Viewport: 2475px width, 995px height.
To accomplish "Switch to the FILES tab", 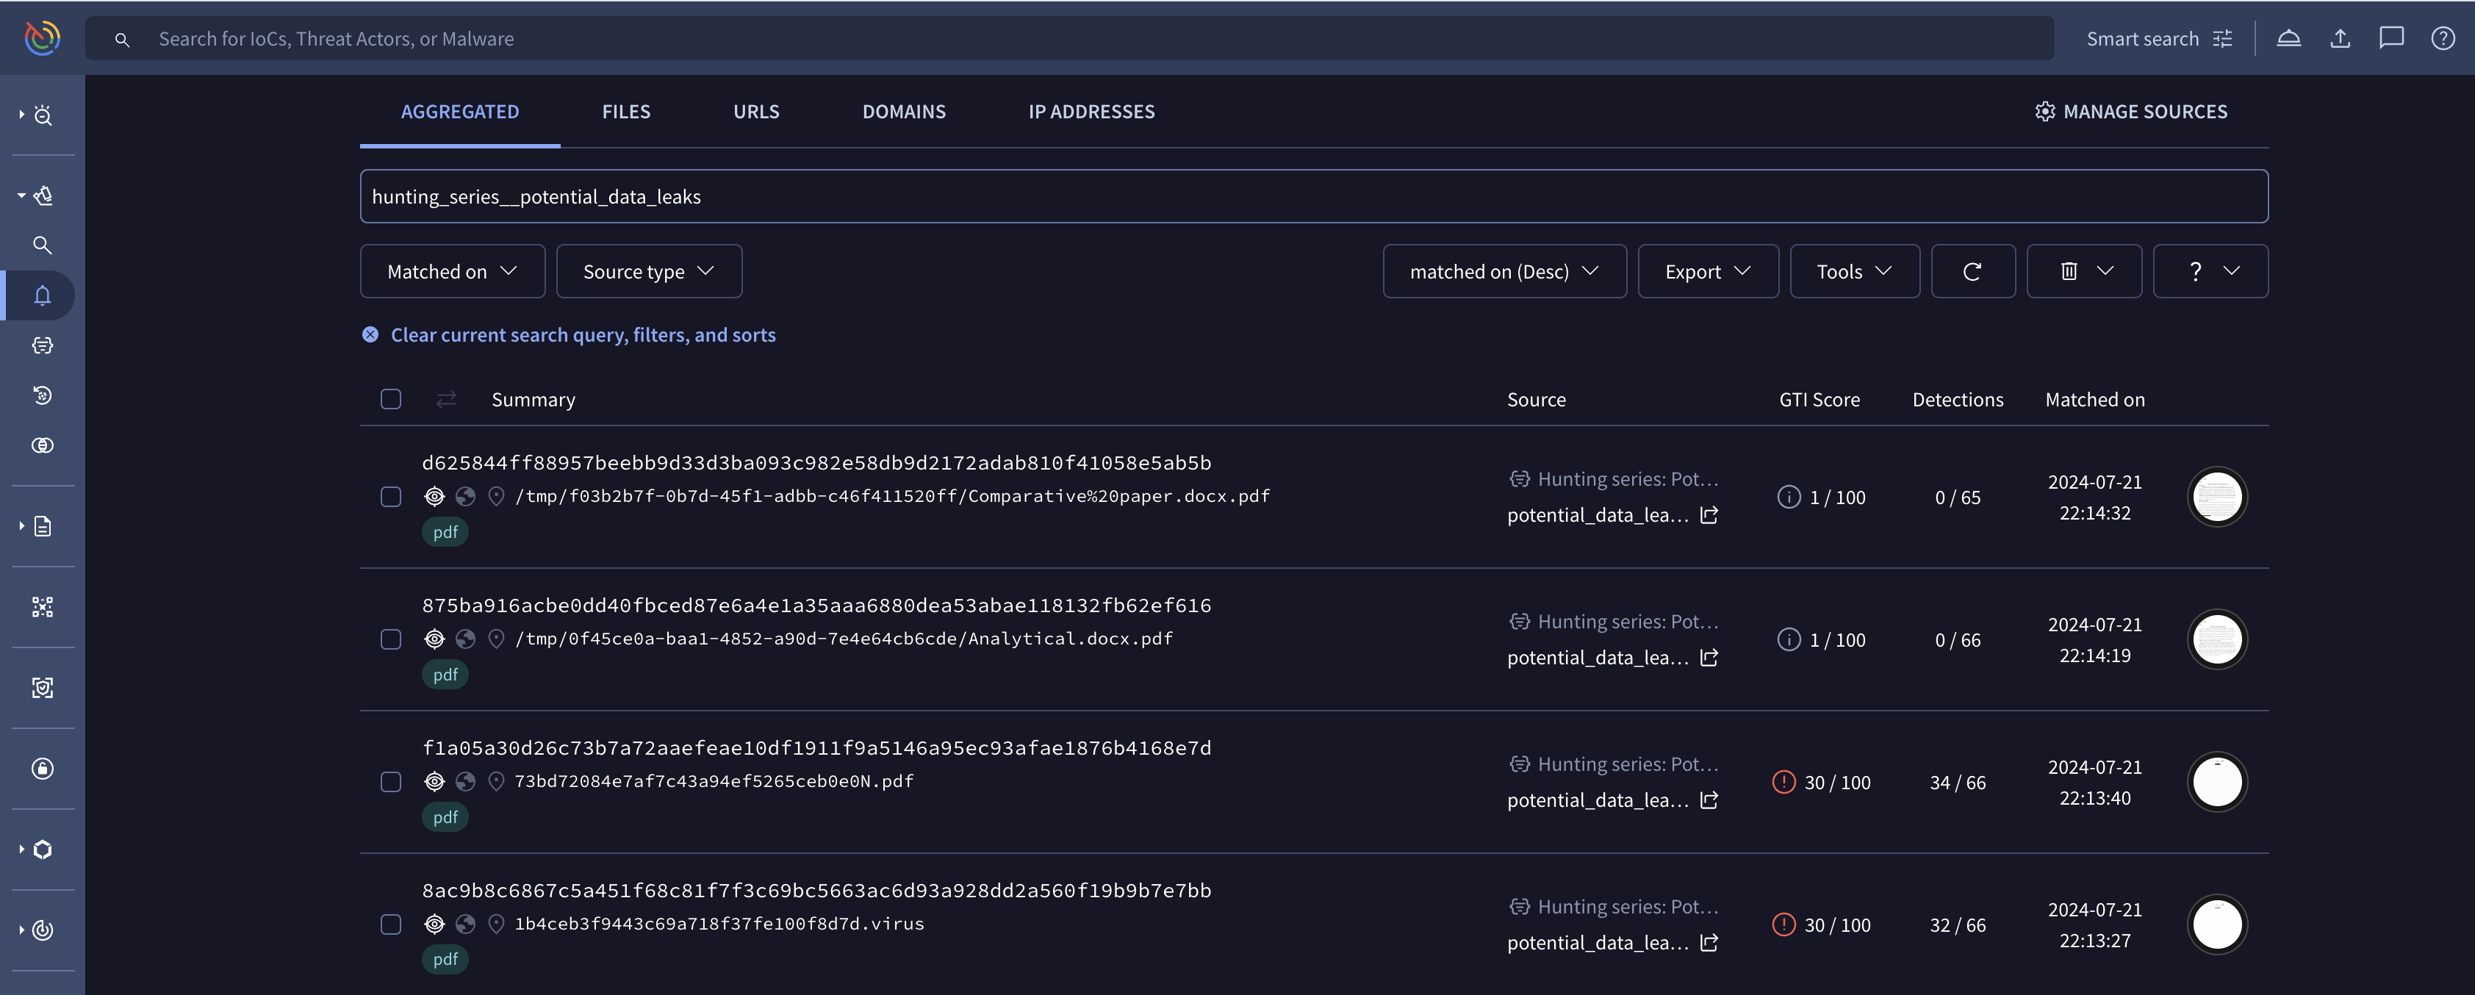I will coord(625,110).
